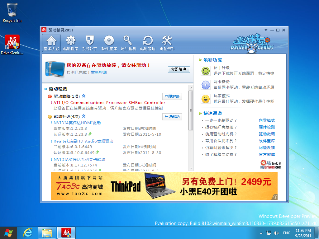Collapse the 驱动故障(1项) section
This screenshot has width=319, height=239.
83,96
